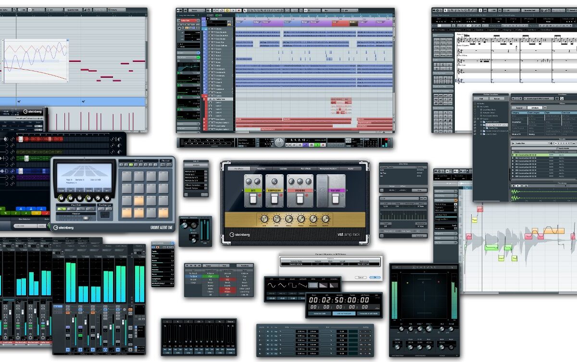Click the Remove button in Define Locations
The image size is (577, 362).
click(497, 98)
